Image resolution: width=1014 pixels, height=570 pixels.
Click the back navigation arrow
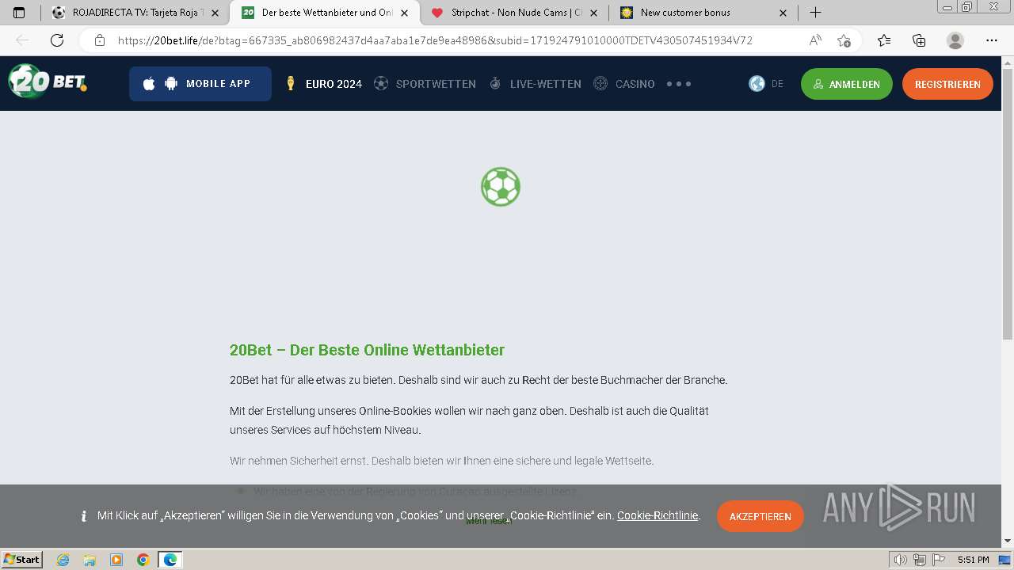click(22, 40)
